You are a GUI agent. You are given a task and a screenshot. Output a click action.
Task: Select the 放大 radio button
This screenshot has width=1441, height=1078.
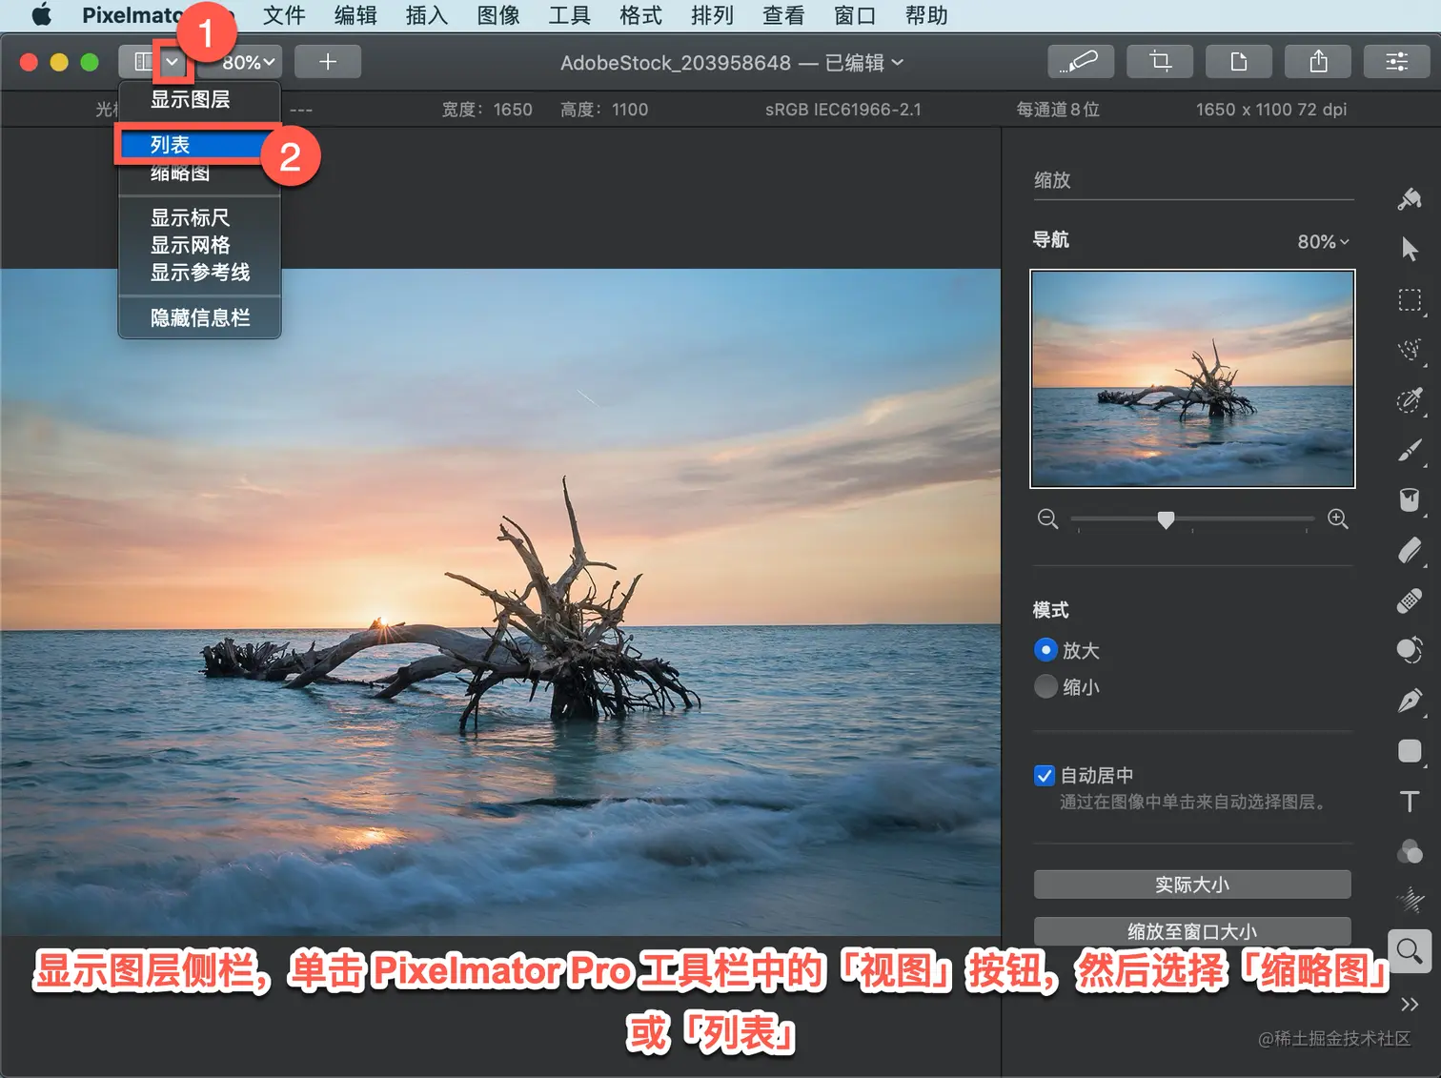[1045, 650]
